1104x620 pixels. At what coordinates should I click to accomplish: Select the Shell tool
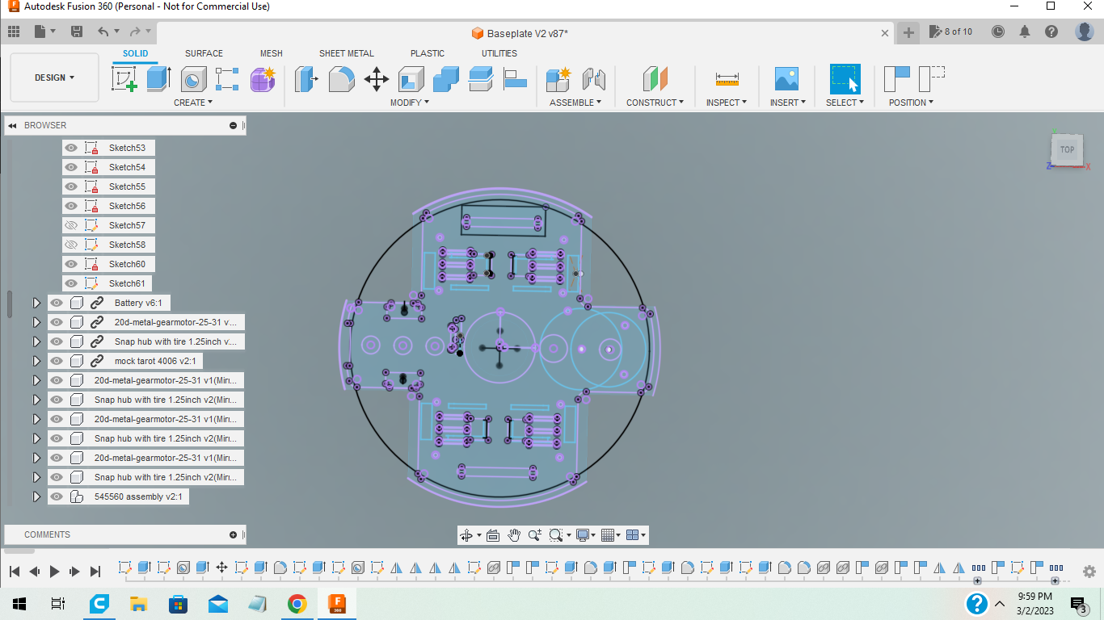pyautogui.click(x=411, y=79)
